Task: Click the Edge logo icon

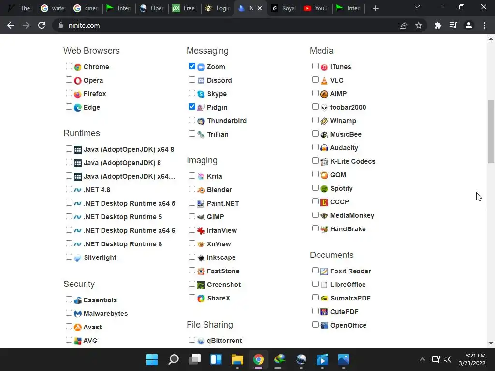Action: pyautogui.click(x=78, y=108)
